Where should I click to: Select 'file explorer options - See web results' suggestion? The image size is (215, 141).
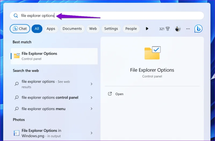pyautogui.click(x=54, y=84)
